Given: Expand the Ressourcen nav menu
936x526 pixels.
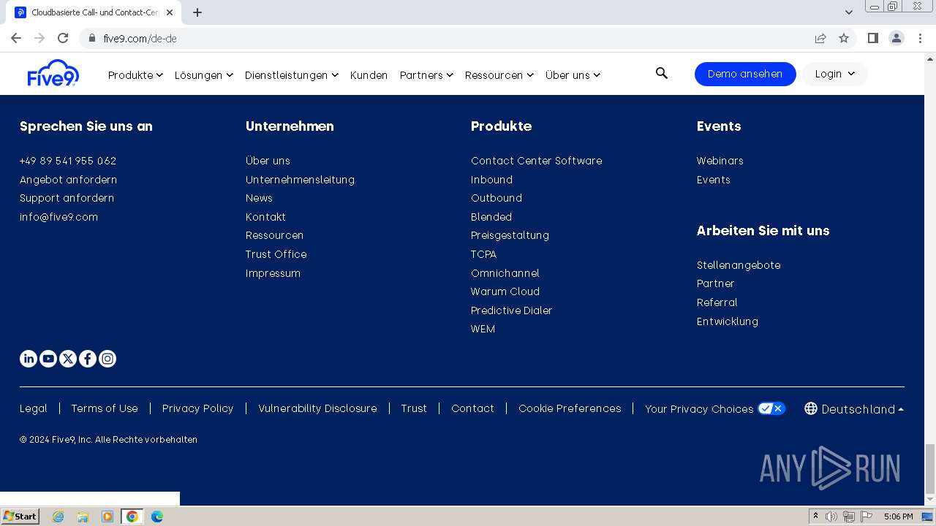Looking at the screenshot, I should 499,75.
